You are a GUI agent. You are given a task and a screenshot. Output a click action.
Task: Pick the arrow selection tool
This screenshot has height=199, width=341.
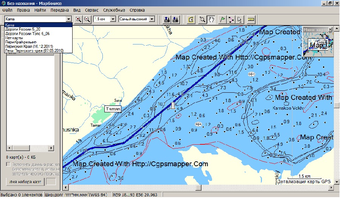[239, 19]
